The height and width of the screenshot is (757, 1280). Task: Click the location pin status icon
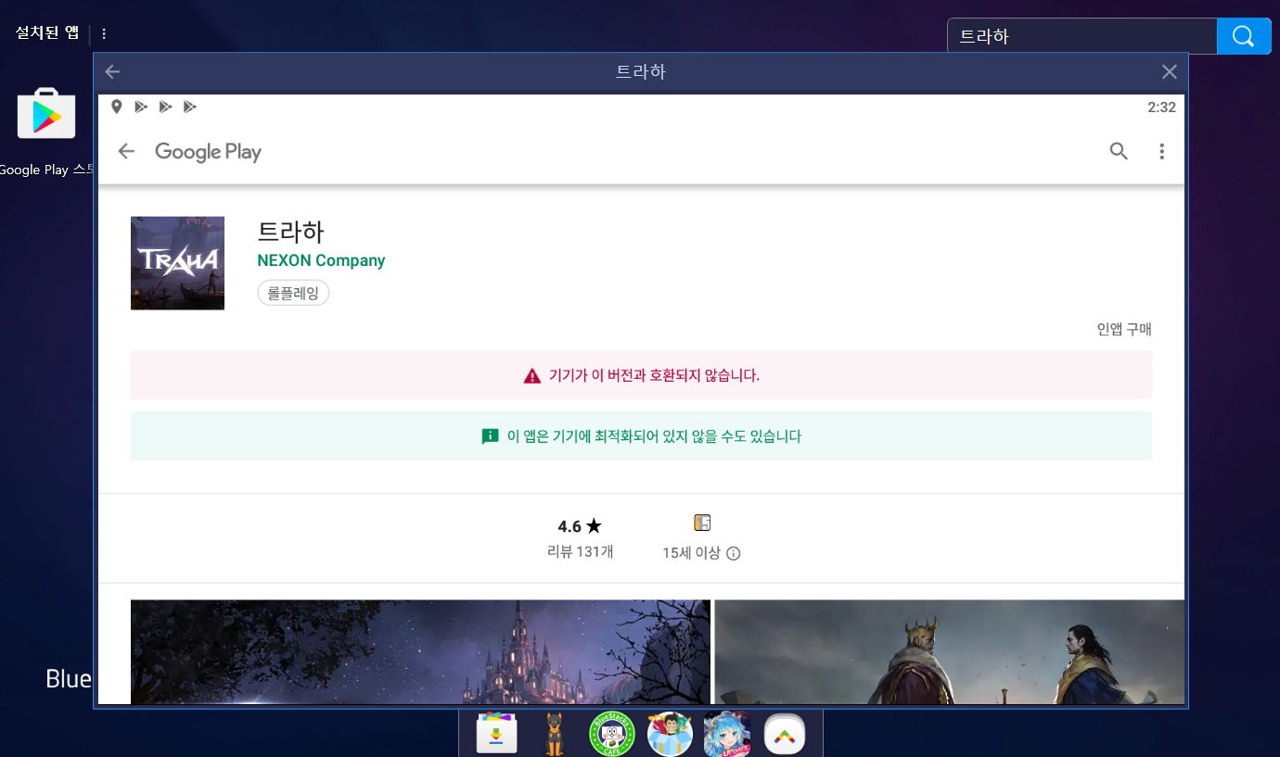pos(117,107)
